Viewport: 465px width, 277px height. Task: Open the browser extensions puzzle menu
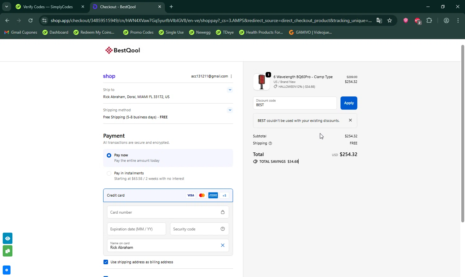429,20
